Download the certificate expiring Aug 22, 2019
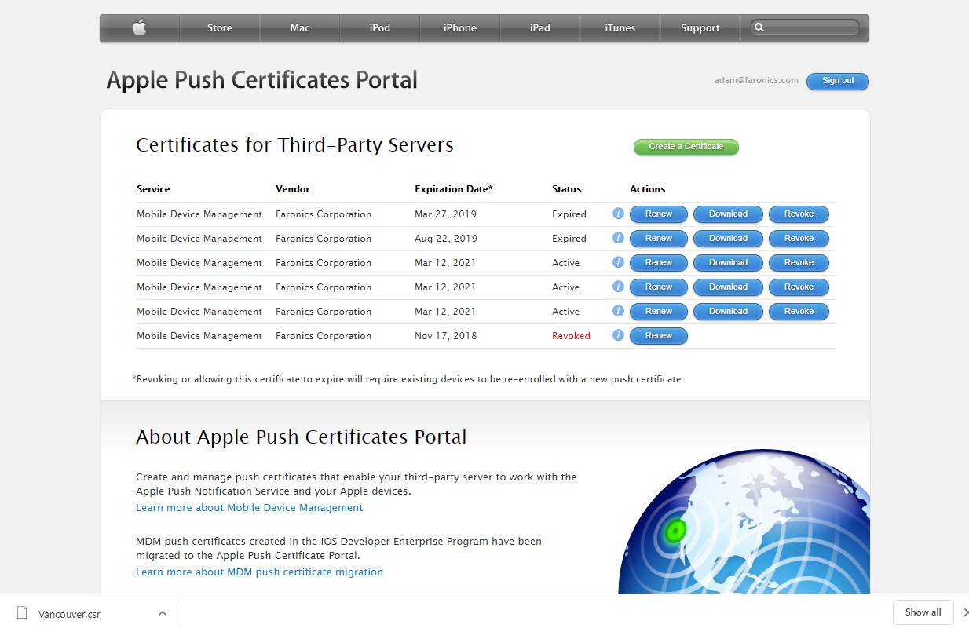This screenshot has width=969, height=632. coord(729,239)
